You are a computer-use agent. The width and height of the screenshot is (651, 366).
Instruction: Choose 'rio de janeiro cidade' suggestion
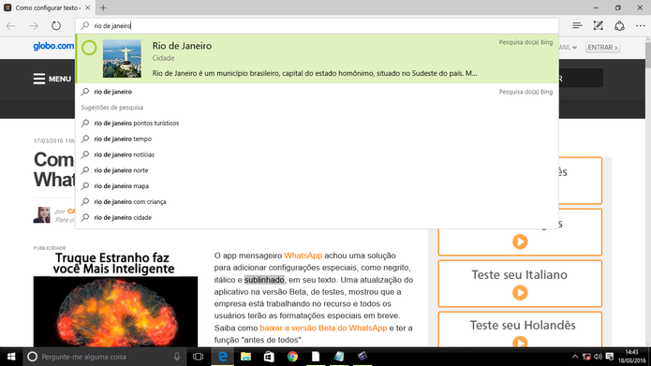click(317, 218)
